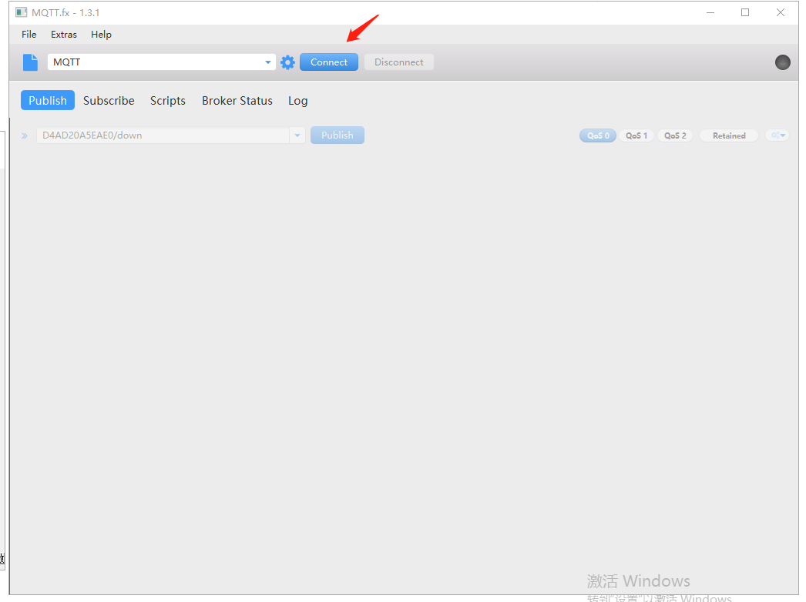Open the MQTT connection profile dropdown
The image size is (806, 602).
pos(268,62)
